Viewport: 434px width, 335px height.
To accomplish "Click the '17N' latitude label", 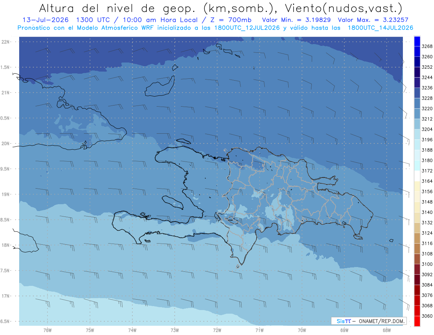I will [5, 296].
